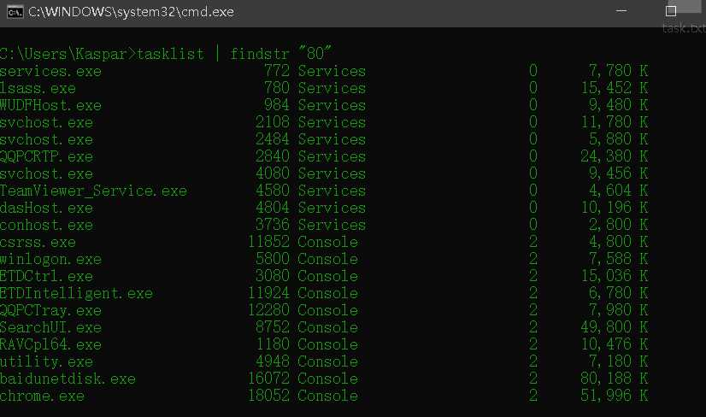Select baidunetdisk.exe process name
706x417 pixels.
coord(68,379)
